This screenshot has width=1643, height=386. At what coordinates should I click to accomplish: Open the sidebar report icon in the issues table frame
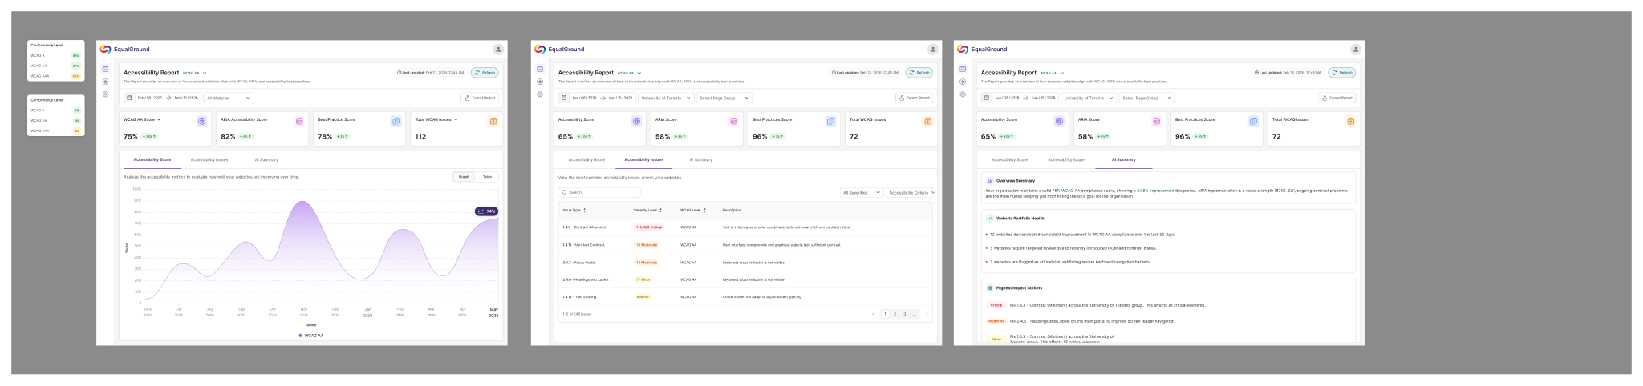(540, 70)
